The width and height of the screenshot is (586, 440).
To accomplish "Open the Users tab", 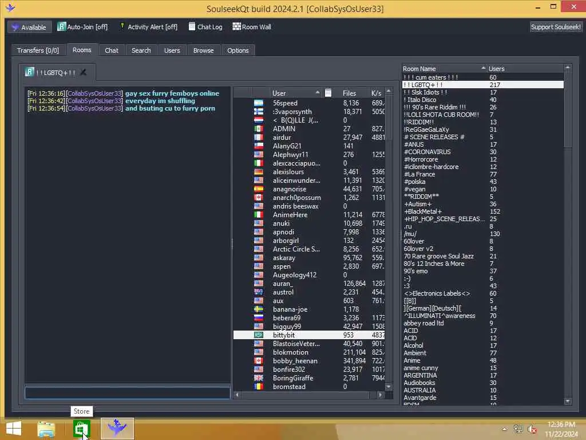I will [x=172, y=50].
